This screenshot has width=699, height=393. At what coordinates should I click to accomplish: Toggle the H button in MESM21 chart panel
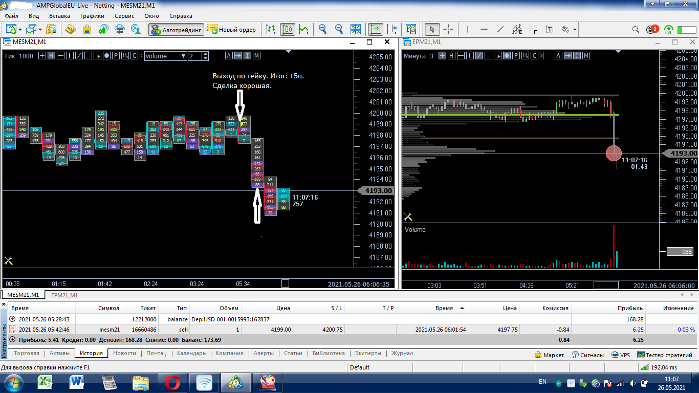(x=52, y=56)
